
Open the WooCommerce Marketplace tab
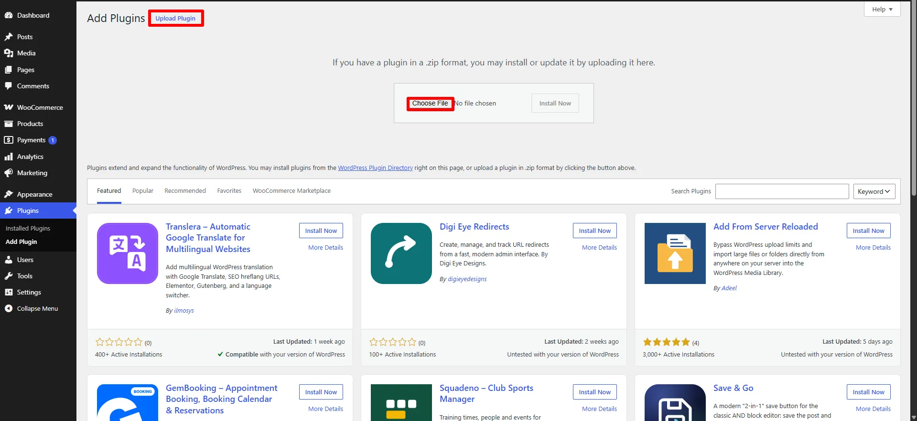pyautogui.click(x=291, y=191)
